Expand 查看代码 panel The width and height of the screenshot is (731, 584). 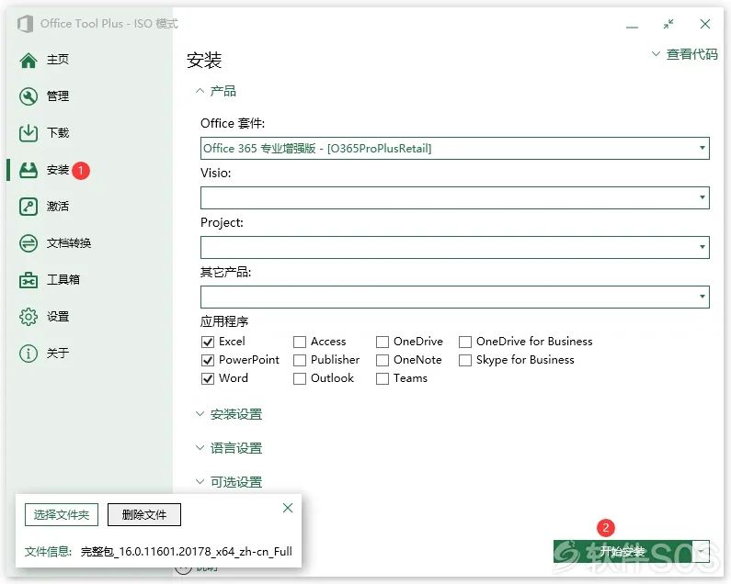click(x=684, y=54)
